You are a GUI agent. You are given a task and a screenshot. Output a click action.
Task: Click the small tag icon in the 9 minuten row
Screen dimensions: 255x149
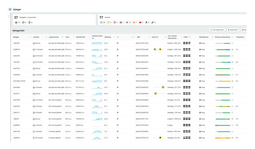coord(117,112)
